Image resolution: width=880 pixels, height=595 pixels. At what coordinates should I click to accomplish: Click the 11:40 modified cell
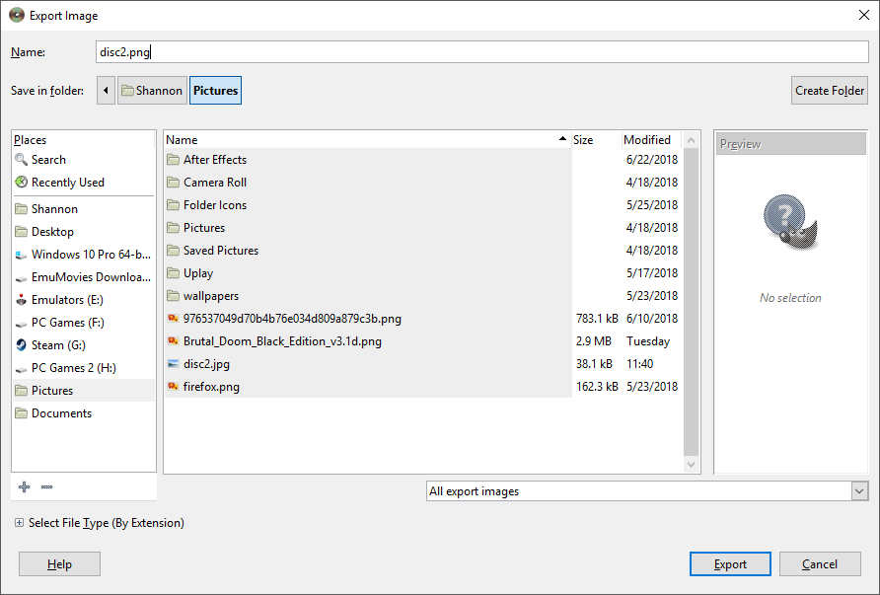[640, 364]
